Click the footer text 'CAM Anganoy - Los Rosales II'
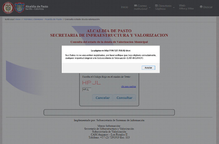The width and height of the screenshot is (219, 144). [x=109, y=135]
